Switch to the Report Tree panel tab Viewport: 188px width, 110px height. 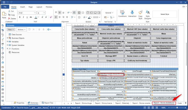coord(47,103)
